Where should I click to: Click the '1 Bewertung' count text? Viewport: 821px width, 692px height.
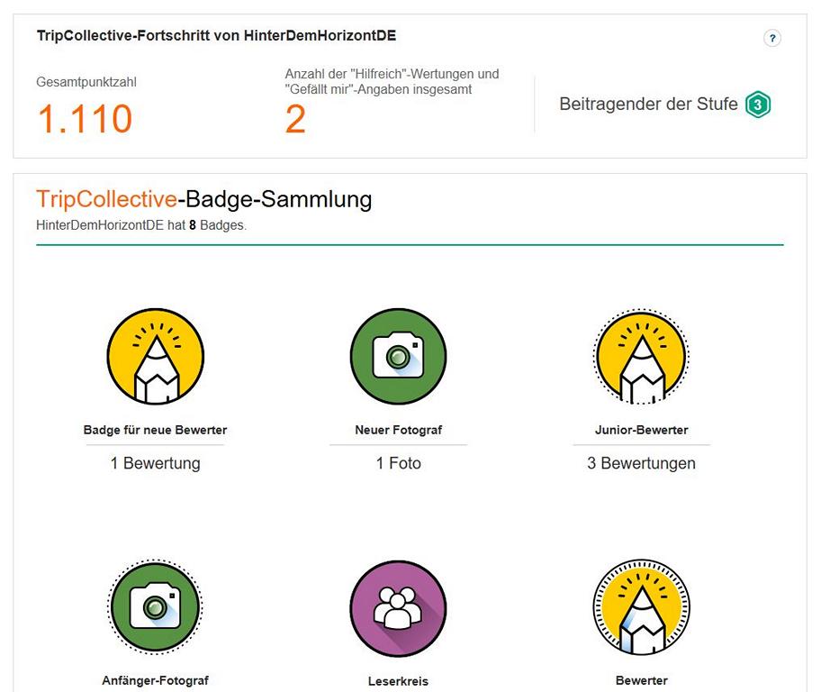(x=156, y=463)
